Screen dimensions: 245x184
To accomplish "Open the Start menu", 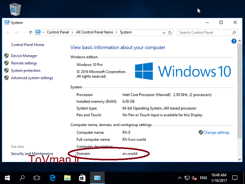I will pyautogui.click(x=7, y=178).
